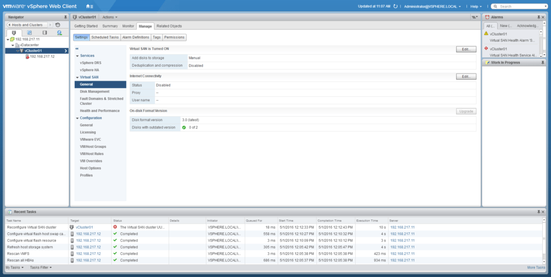Click the red error icon of Reconfigure task
551x277 pixels.
point(115,227)
